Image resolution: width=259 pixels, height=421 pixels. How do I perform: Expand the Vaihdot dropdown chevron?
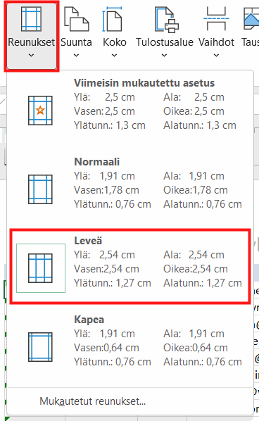216,56
